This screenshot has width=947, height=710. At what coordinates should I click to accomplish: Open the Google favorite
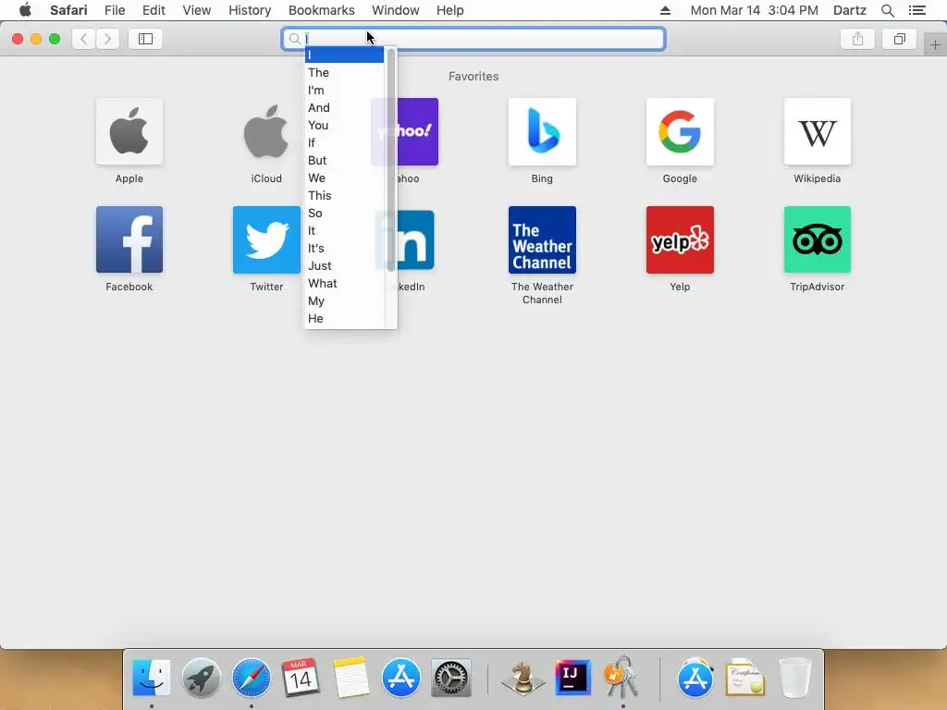680,131
